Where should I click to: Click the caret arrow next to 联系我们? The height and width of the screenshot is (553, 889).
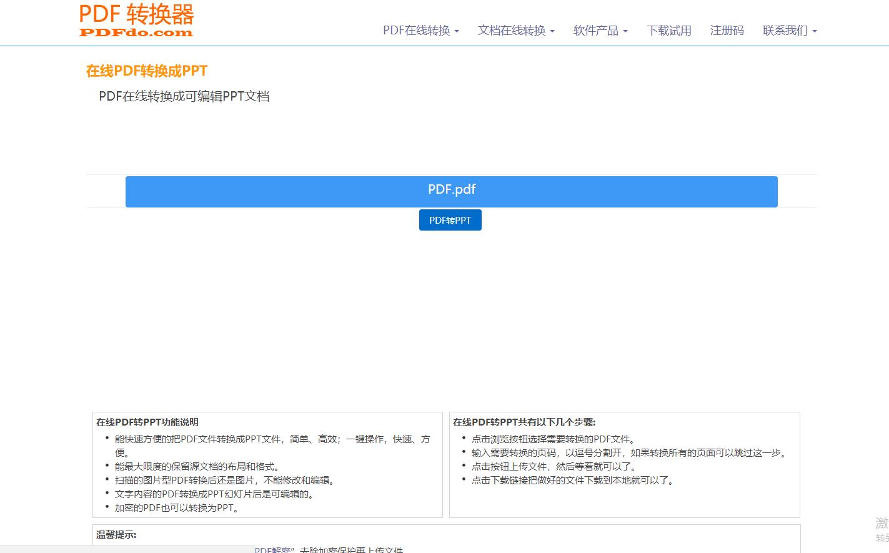click(x=814, y=31)
